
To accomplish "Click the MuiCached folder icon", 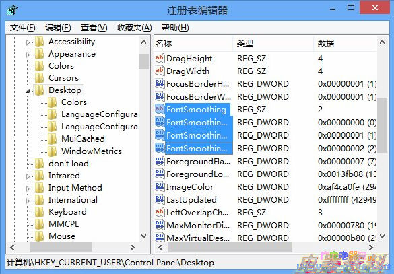I will coord(52,139).
